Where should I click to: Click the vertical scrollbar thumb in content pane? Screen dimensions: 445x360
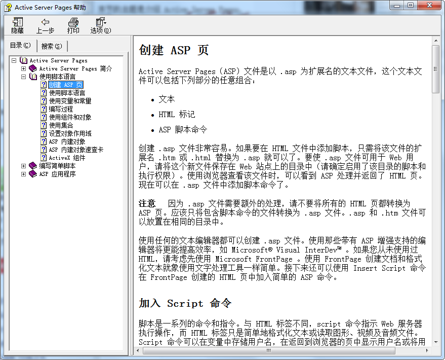(x=436, y=68)
